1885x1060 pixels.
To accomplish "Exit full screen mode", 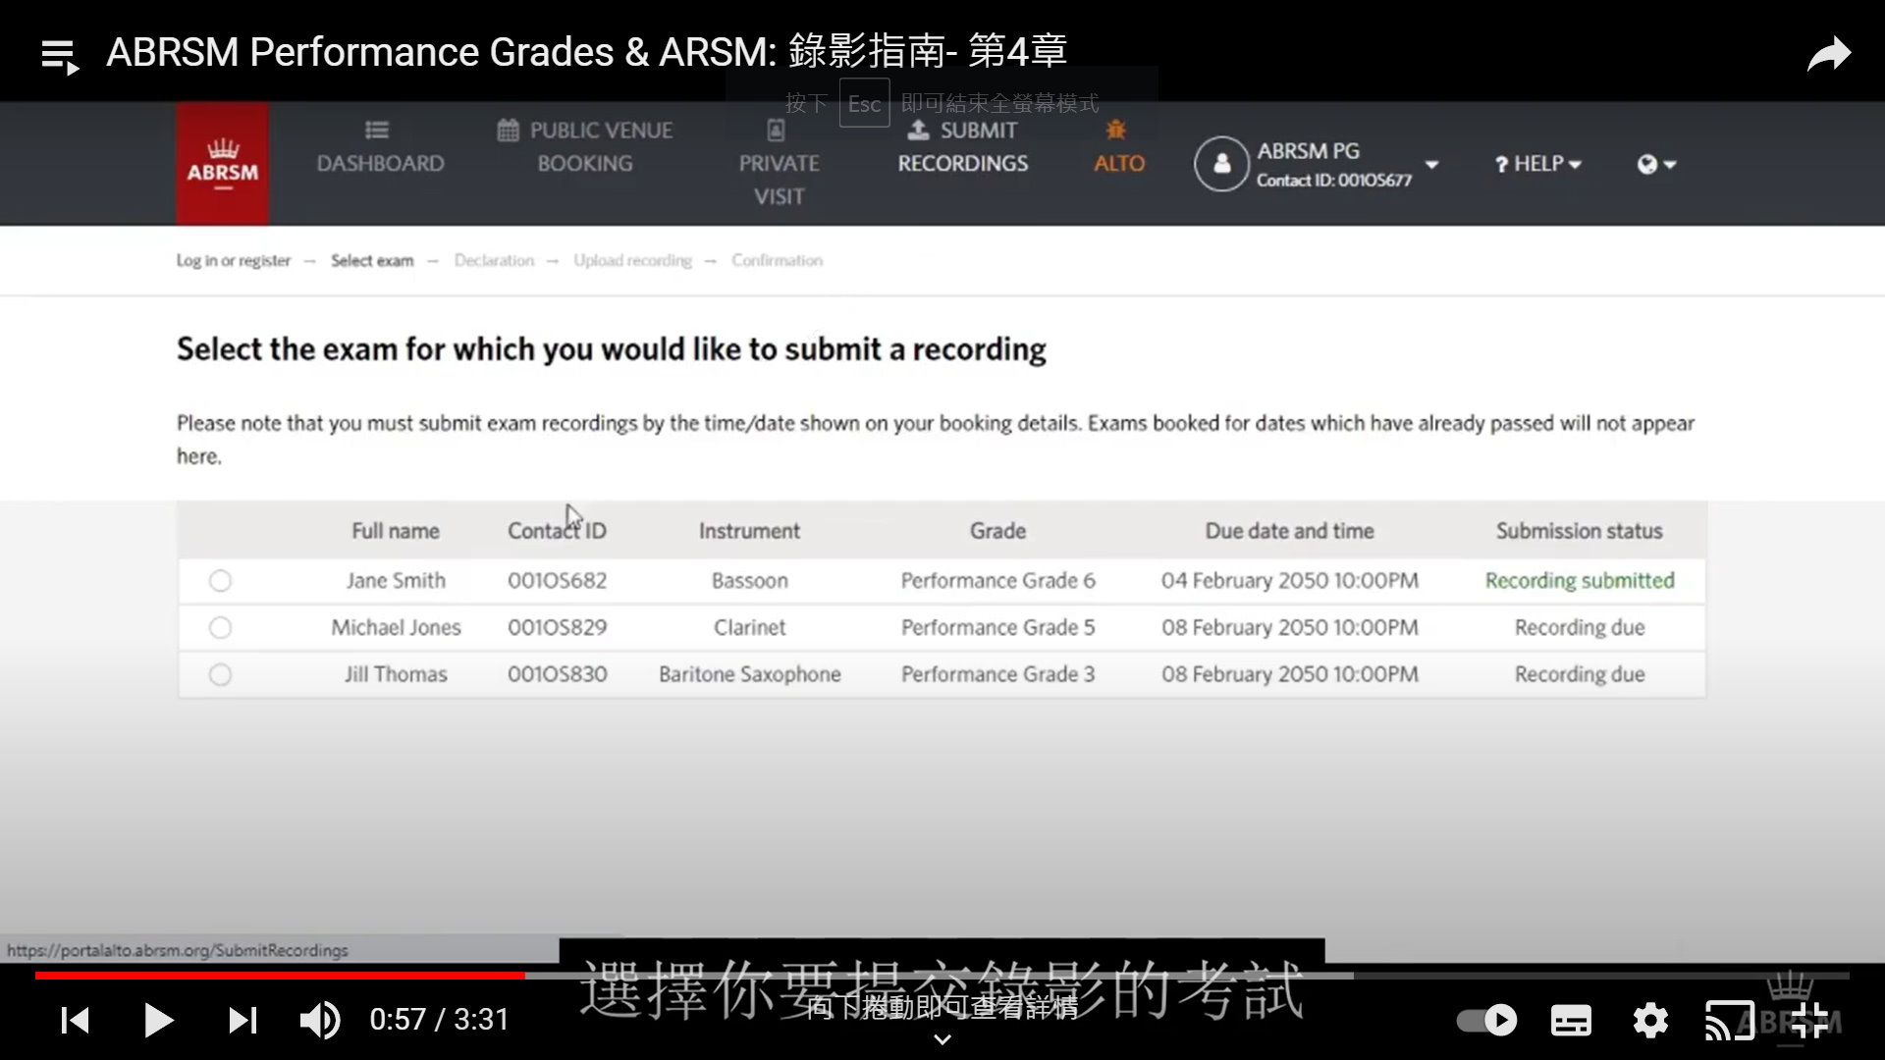I will tap(1809, 1021).
